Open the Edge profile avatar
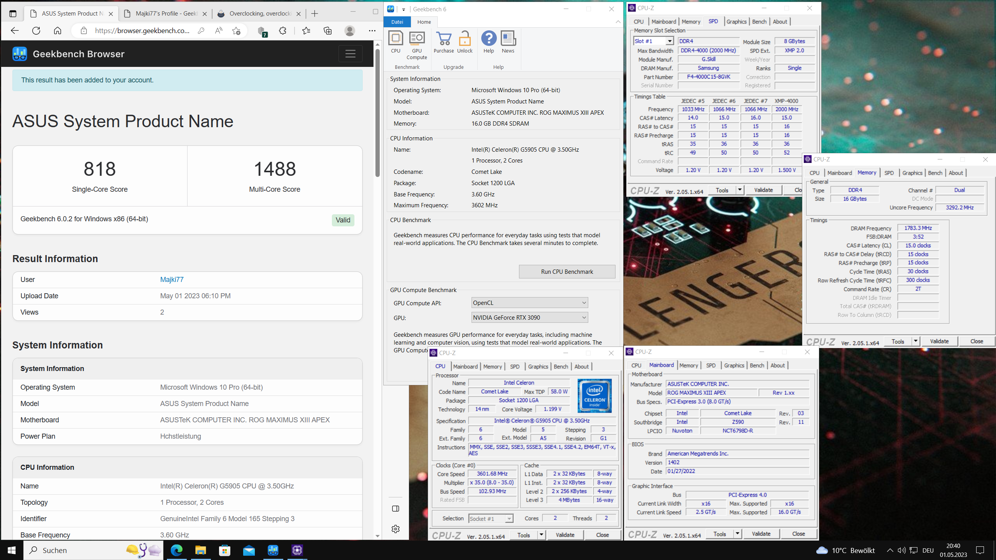 pyautogui.click(x=350, y=31)
